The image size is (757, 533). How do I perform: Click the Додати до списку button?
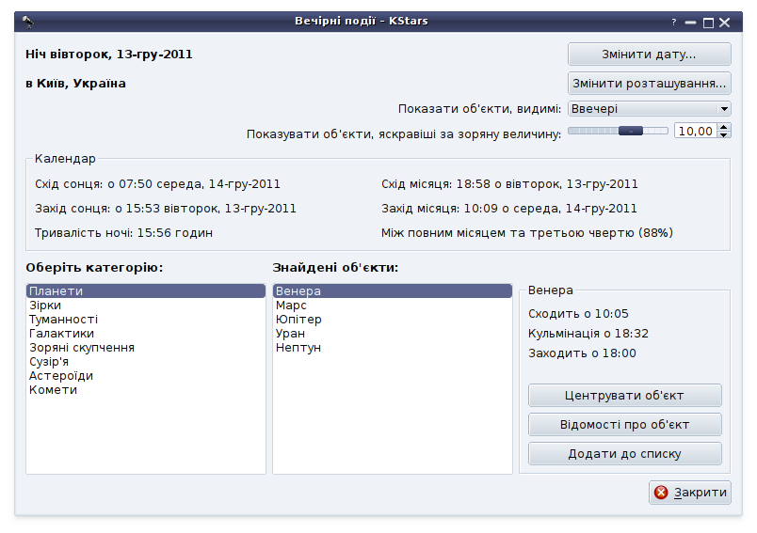click(624, 454)
